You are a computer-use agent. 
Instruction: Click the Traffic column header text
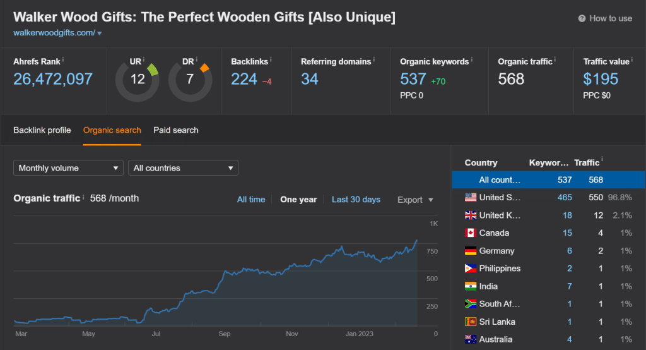(x=587, y=162)
